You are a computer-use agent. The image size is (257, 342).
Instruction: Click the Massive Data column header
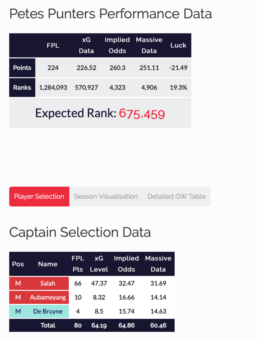coord(149,45)
